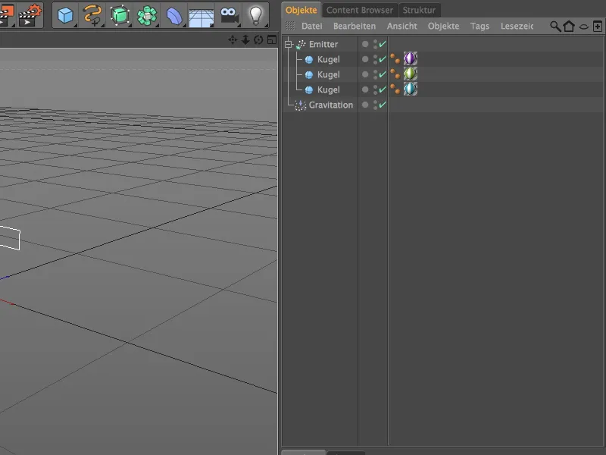This screenshot has width=606, height=455.
Task: Toggle Gravitation layer dot
Action: tap(365, 105)
